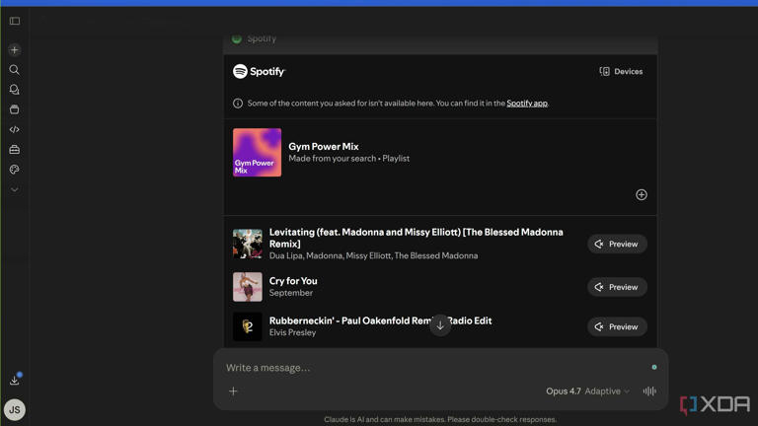Screen dimensions: 758x426
Task: Follow the Spotify app link
Action: (x=527, y=103)
